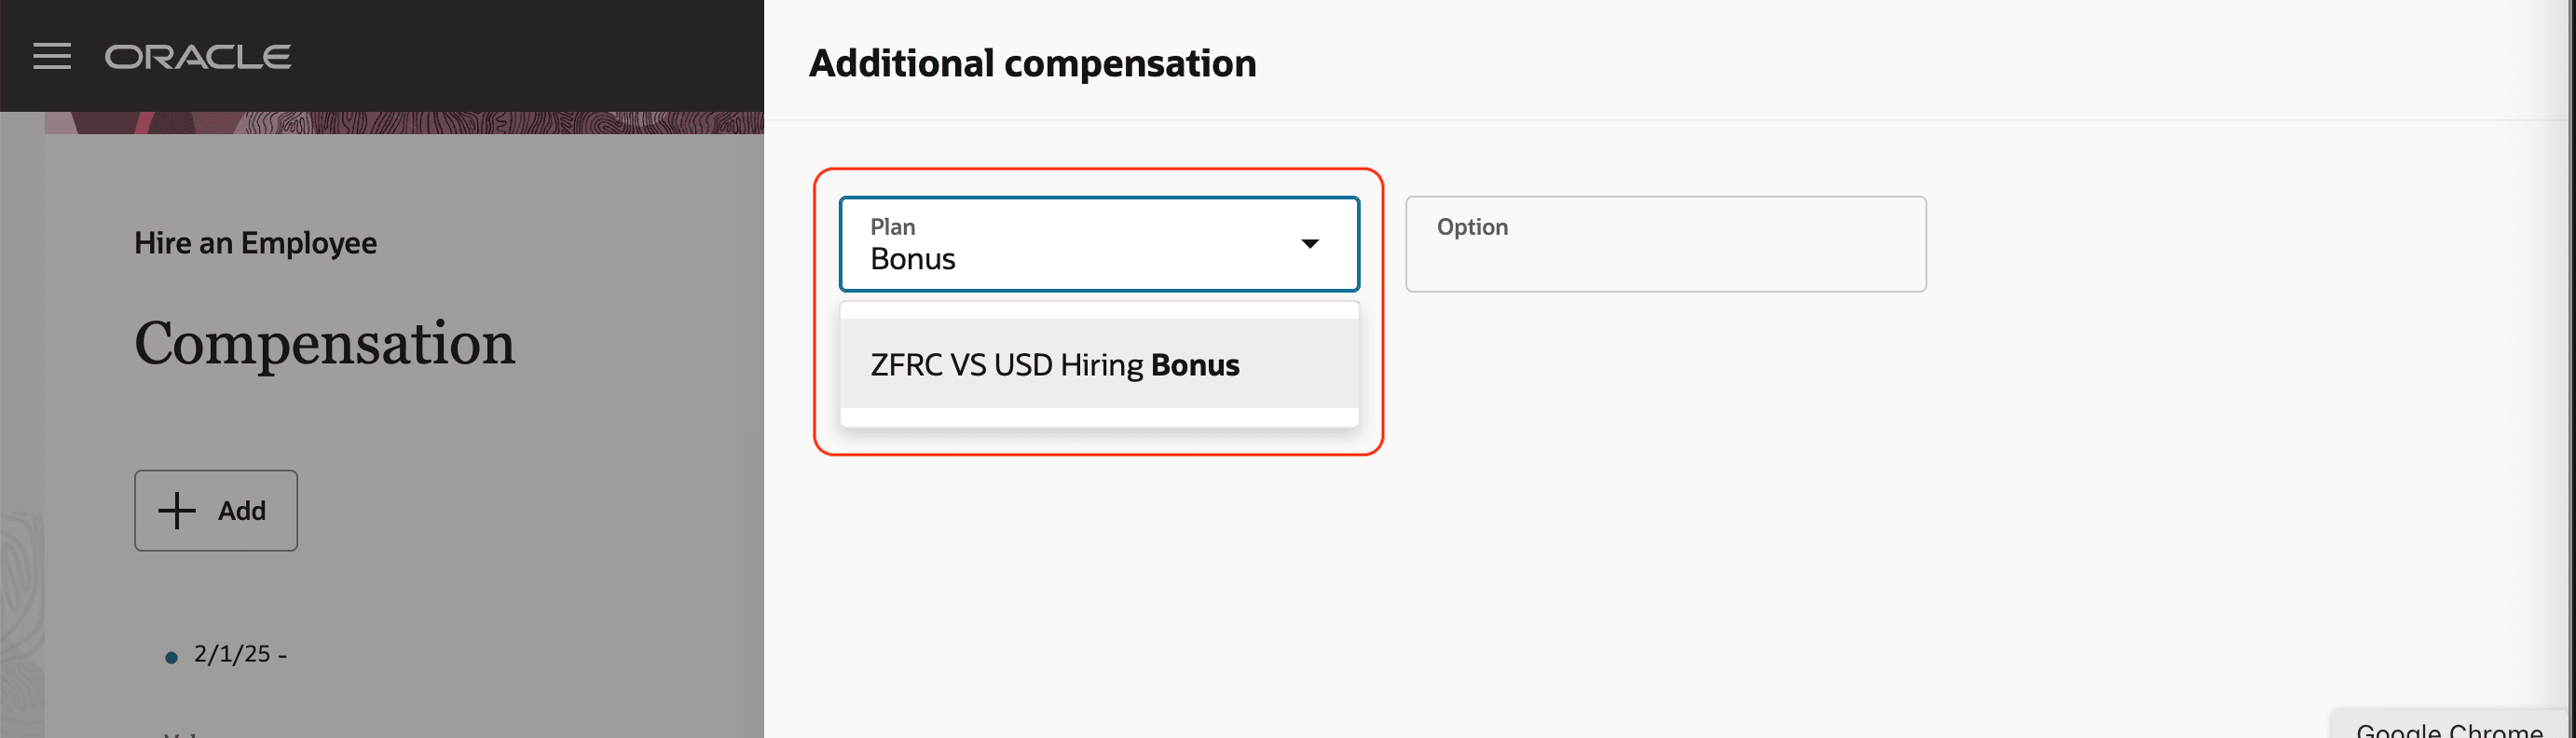The height and width of the screenshot is (738, 2576).
Task: Expand the Plan dropdown arrow
Action: pos(1309,244)
